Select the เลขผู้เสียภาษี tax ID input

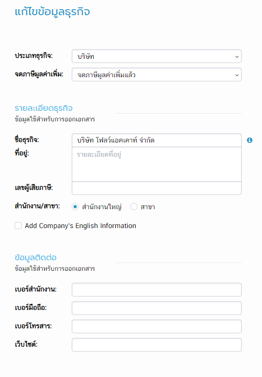point(156,188)
